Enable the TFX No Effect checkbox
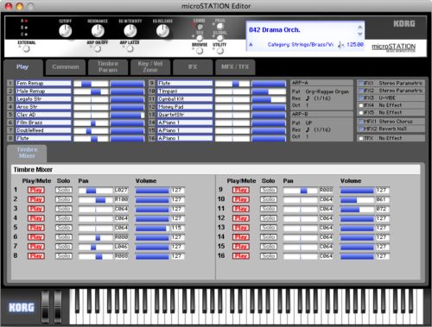 coord(361,138)
